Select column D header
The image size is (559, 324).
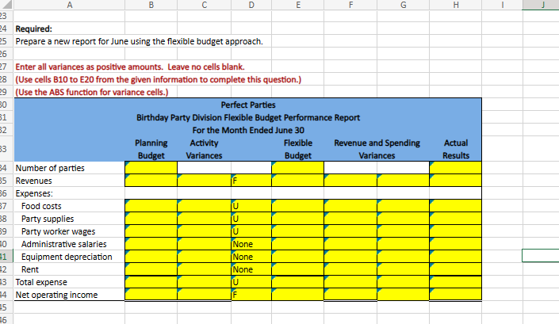point(251,5)
